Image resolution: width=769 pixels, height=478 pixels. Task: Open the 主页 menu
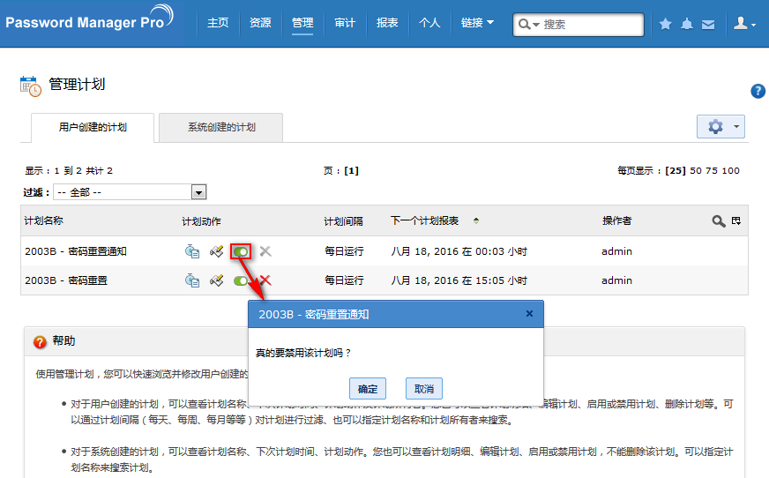(x=218, y=23)
